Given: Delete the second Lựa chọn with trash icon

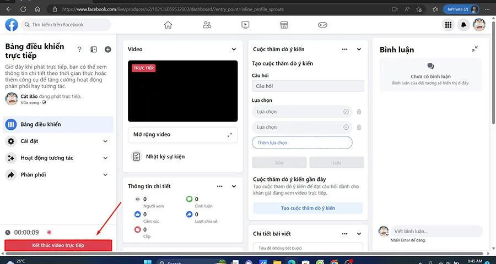Looking at the screenshot, I should 359,127.
